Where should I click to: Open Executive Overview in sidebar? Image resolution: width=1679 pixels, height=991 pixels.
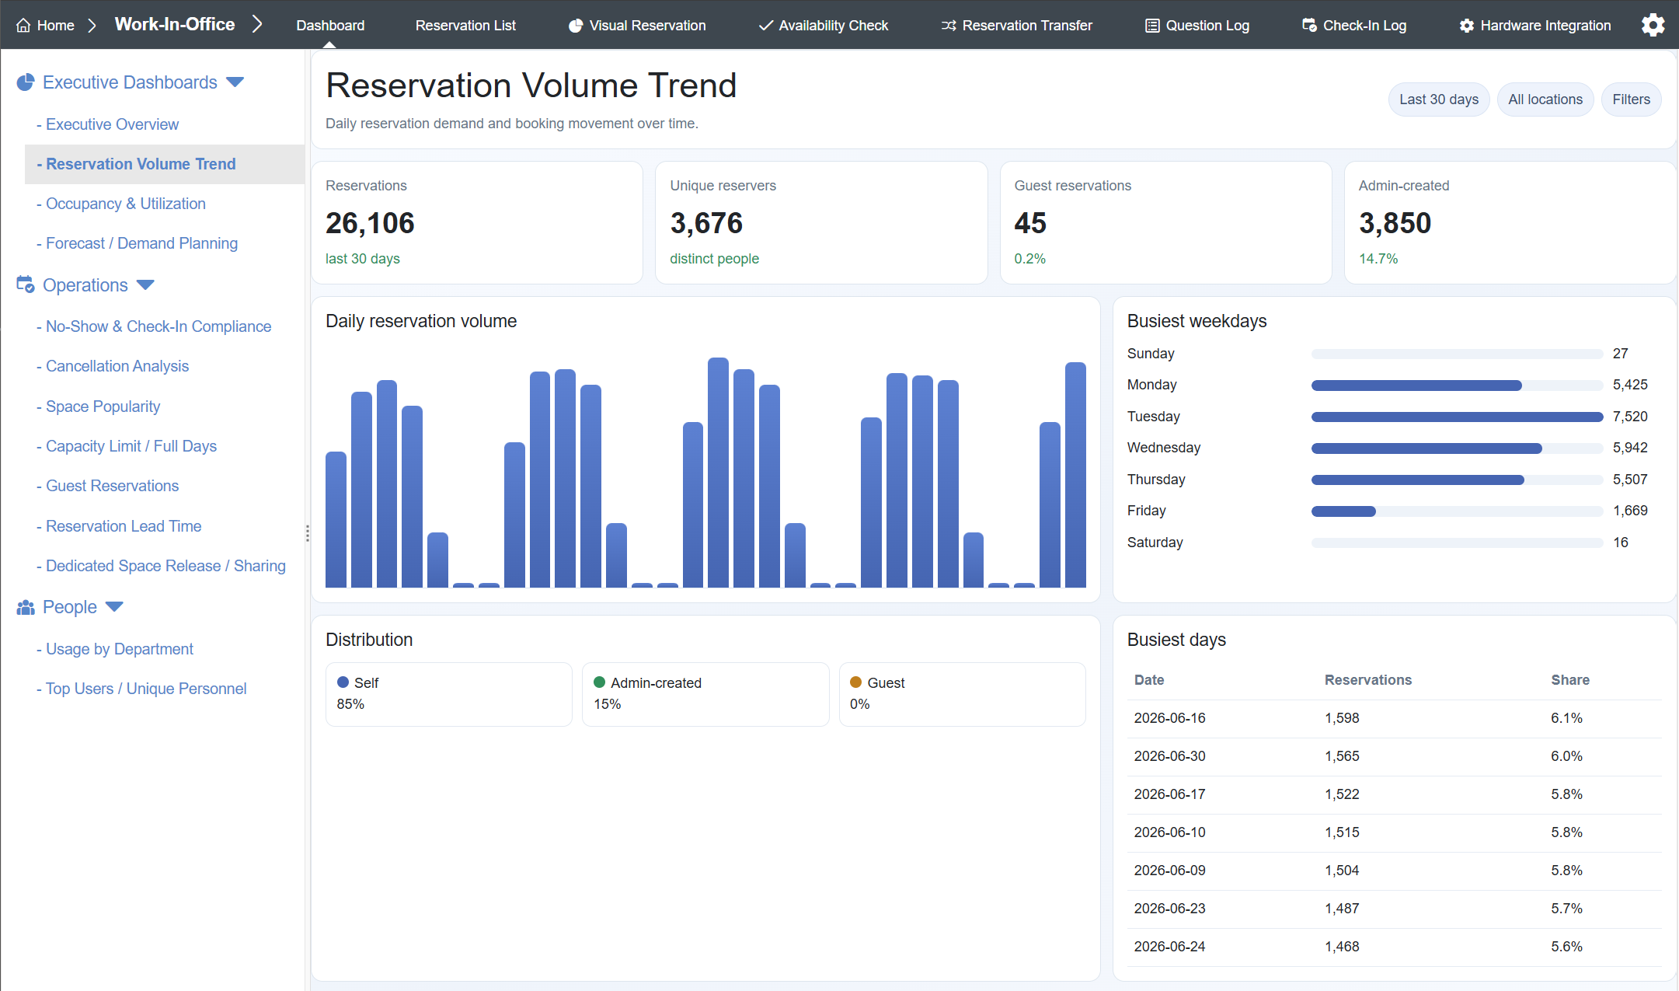112,124
